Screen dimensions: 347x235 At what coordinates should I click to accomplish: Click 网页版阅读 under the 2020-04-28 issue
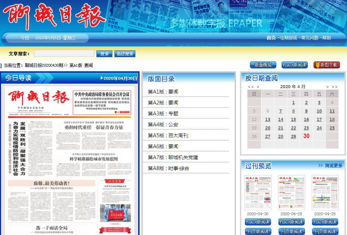[325, 231]
